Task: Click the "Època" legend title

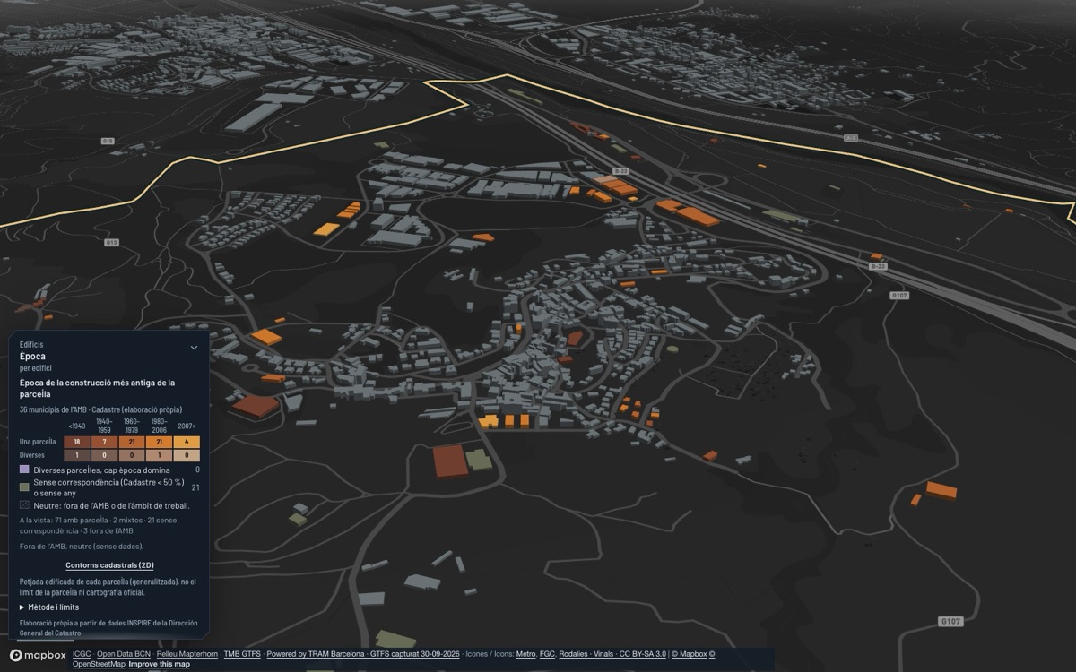Action: click(32, 357)
